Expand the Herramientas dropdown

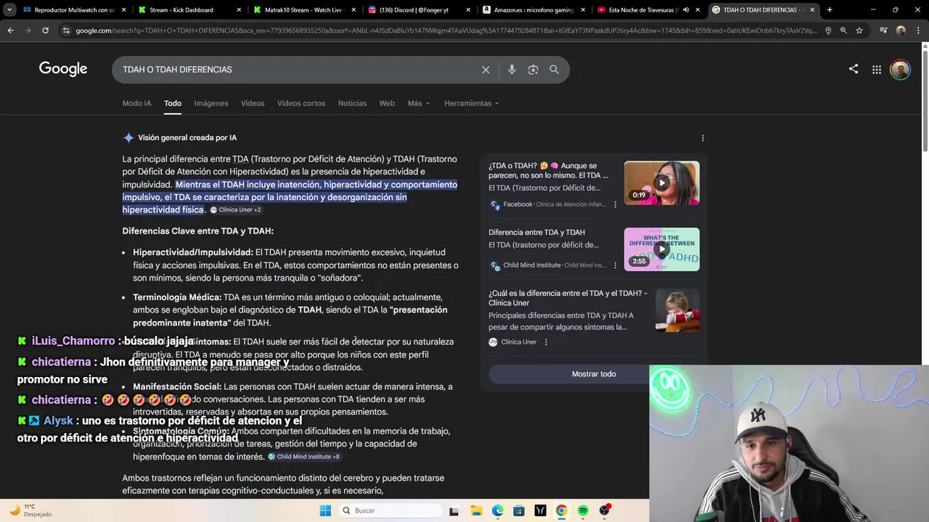click(x=471, y=103)
